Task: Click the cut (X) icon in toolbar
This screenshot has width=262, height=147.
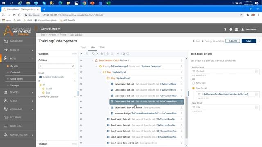Action: pos(97,53)
